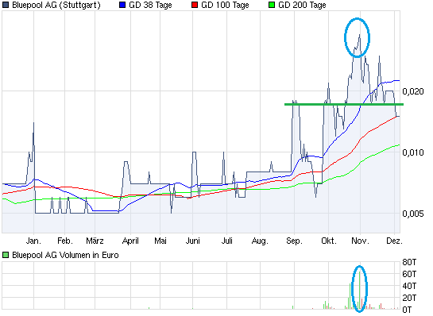This screenshot has height=316, width=433.
Task: Click the '0,005' price axis value
Action: (x=413, y=214)
